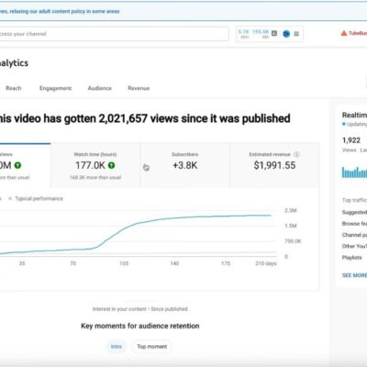
Task: Click the Typical performance legend entry
Action: 36,198
